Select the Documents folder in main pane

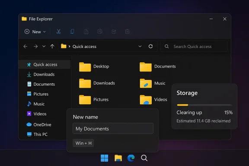tap(158, 67)
